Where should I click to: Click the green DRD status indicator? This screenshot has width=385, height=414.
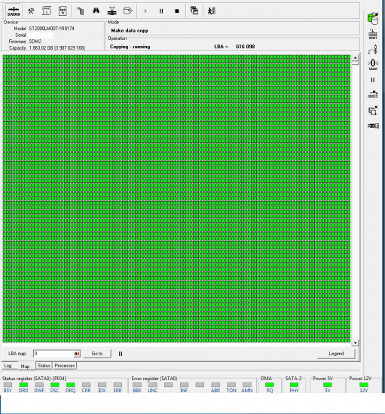[x=23, y=385]
